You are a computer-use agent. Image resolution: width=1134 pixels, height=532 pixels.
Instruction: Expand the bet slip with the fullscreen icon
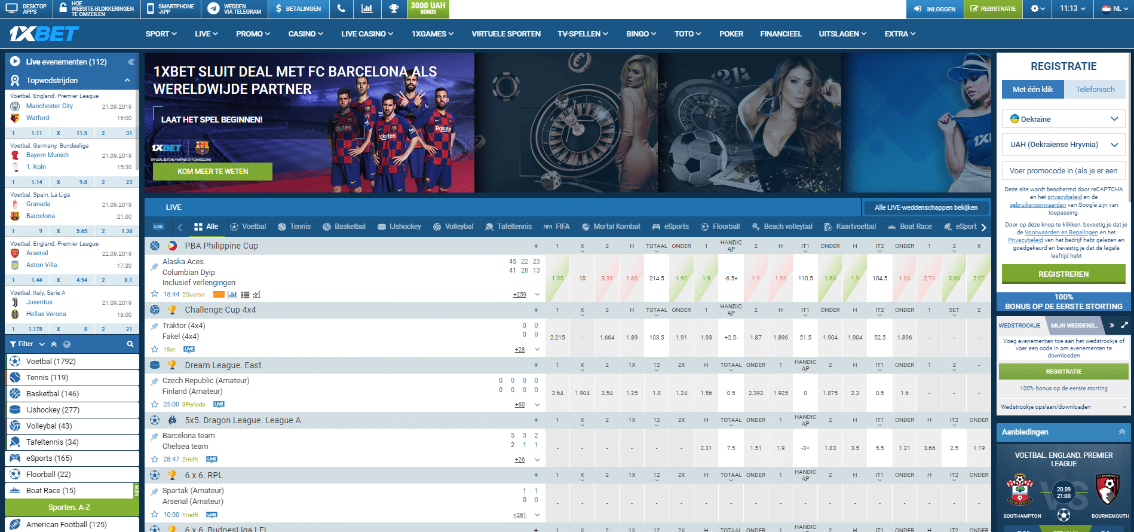click(1124, 325)
